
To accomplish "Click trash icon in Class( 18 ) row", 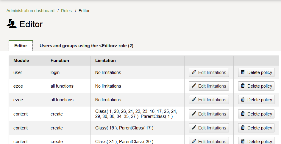I will click(243, 128).
